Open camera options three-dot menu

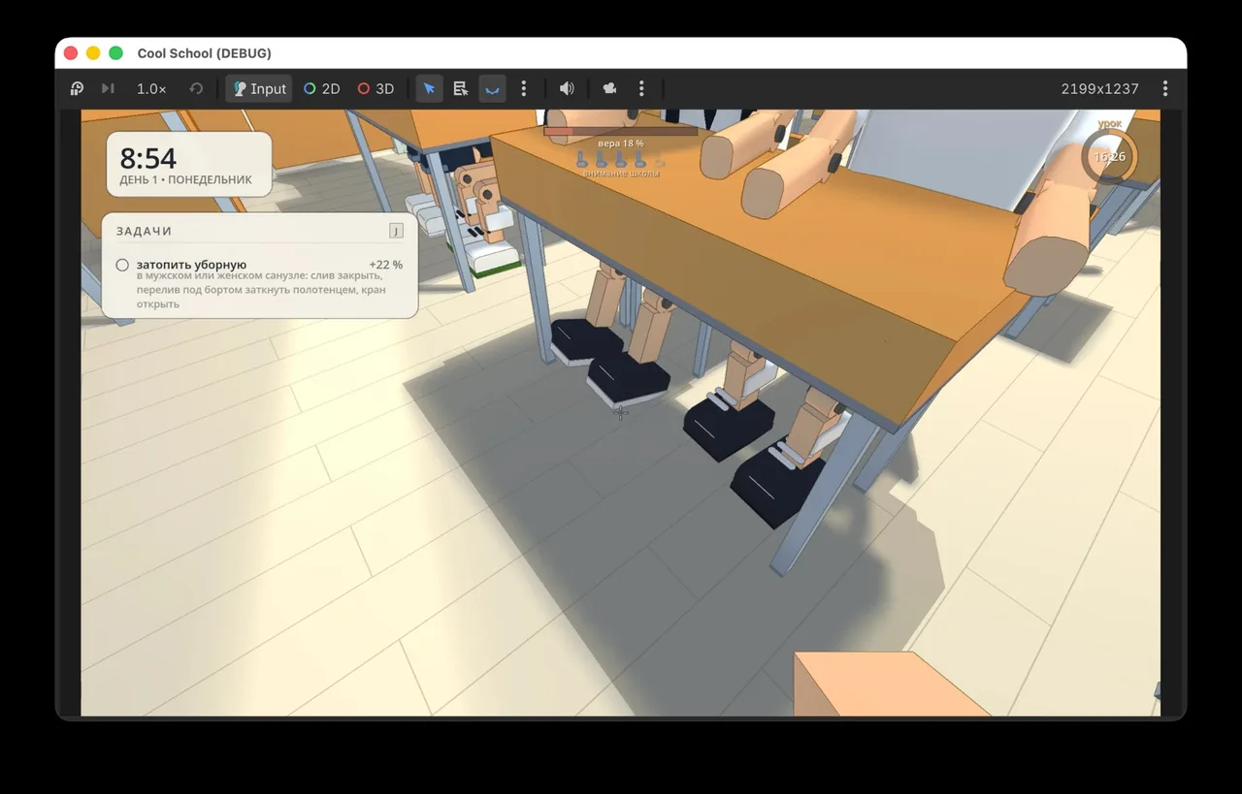pyautogui.click(x=641, y=88)
